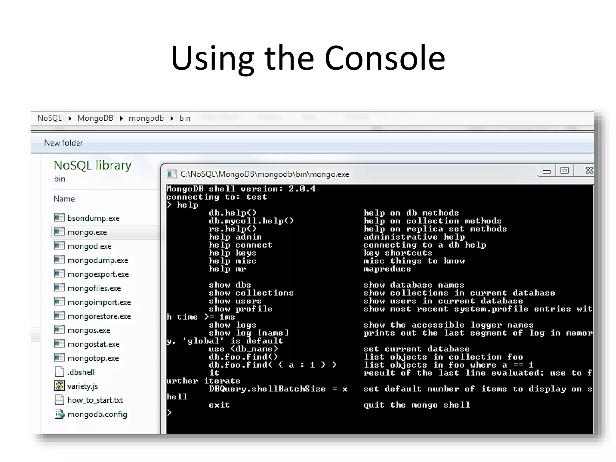The width and height of the screenshot is (616, 462).
Task: Click the mongos.exe file icon
Action: tap(59, 330)
